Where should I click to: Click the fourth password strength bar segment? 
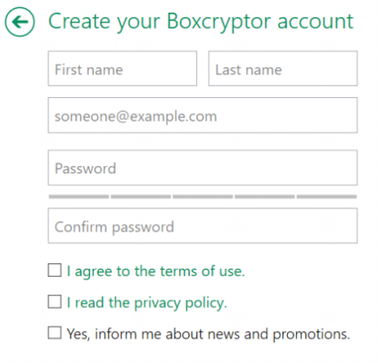click(264, 197)
